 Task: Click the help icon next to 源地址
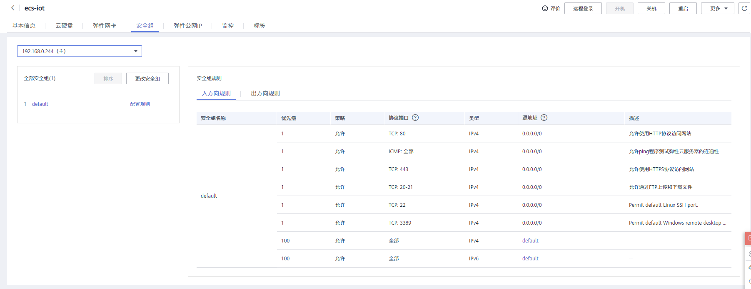point(544,118)
